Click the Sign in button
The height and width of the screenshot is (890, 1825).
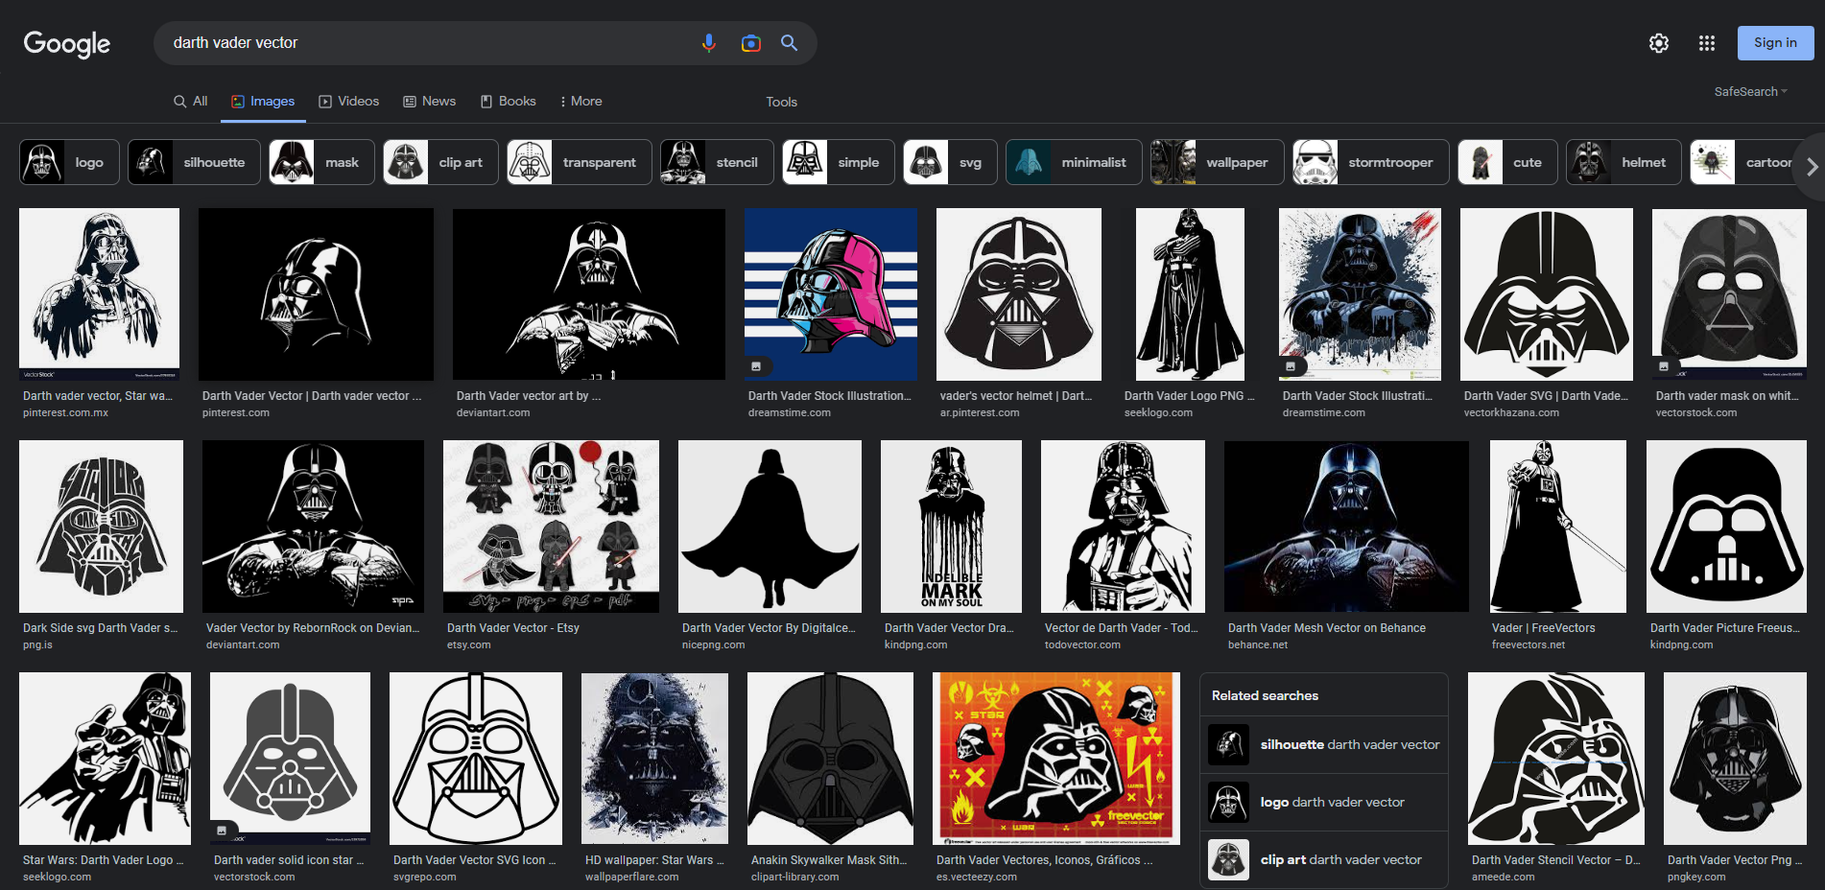1775,43
